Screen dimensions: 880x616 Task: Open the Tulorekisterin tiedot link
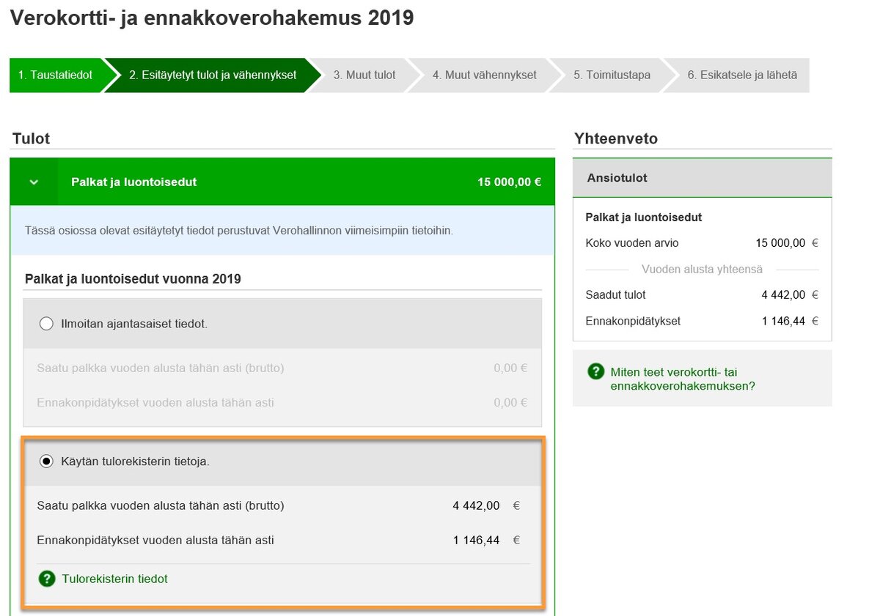[x=114, y=579]
